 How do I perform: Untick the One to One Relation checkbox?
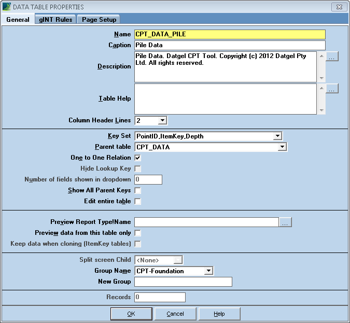pos(138,158)
